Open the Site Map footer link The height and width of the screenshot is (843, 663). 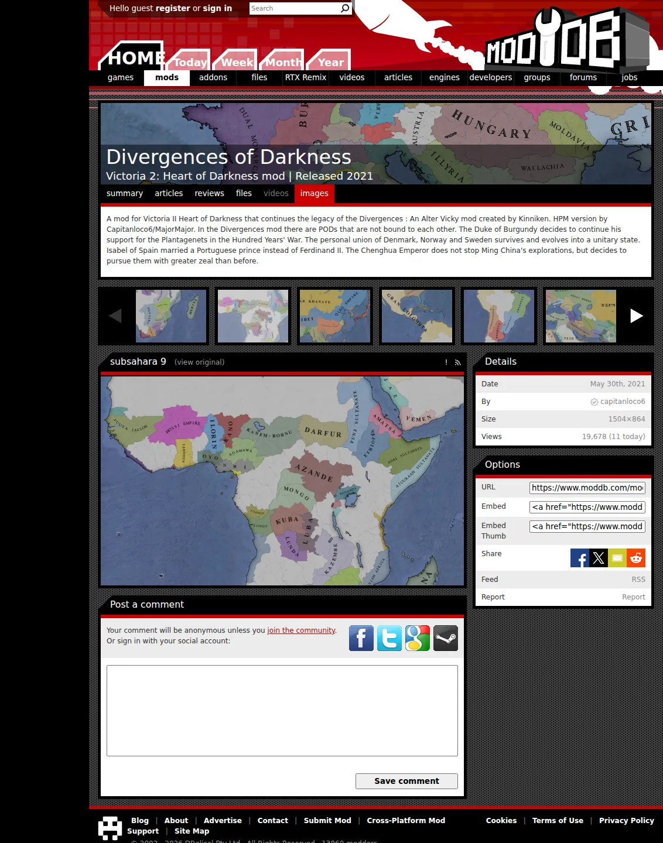click(x=192, y=831)
